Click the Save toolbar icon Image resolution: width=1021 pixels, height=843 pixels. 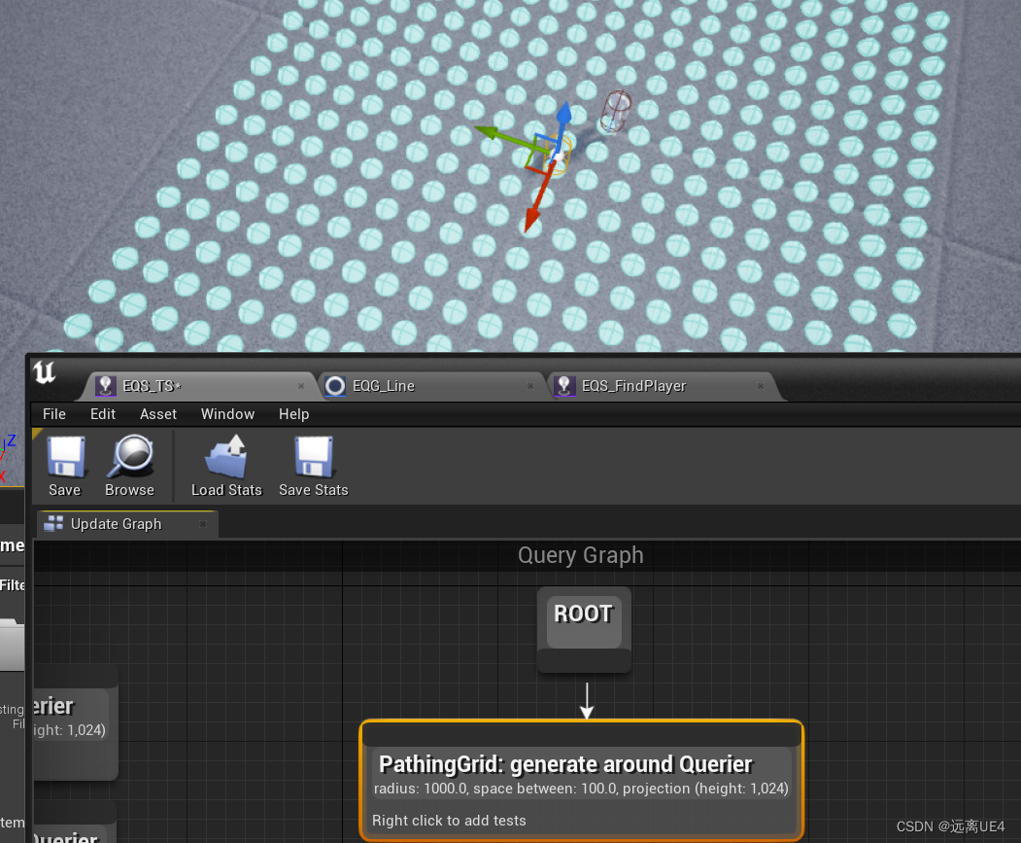click(65, 457)
